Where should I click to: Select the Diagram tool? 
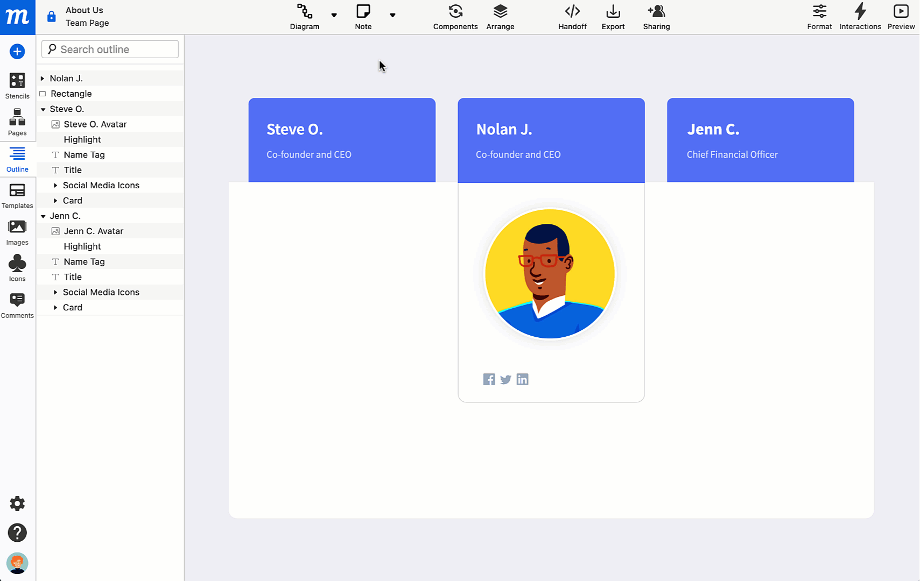click(x=304, y=17)
